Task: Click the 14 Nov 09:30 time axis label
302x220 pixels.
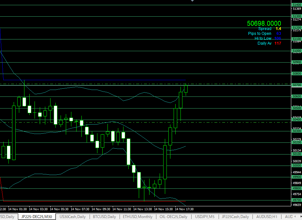Action: point(101,209)
